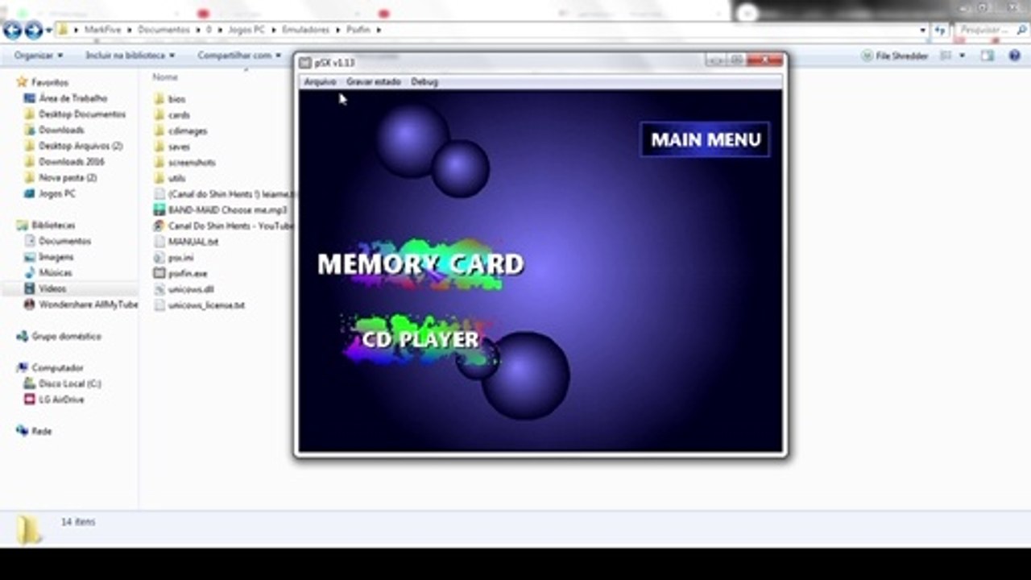Select MEMORY CARD in the emulator
The image size is (1031, 580).
420,264
